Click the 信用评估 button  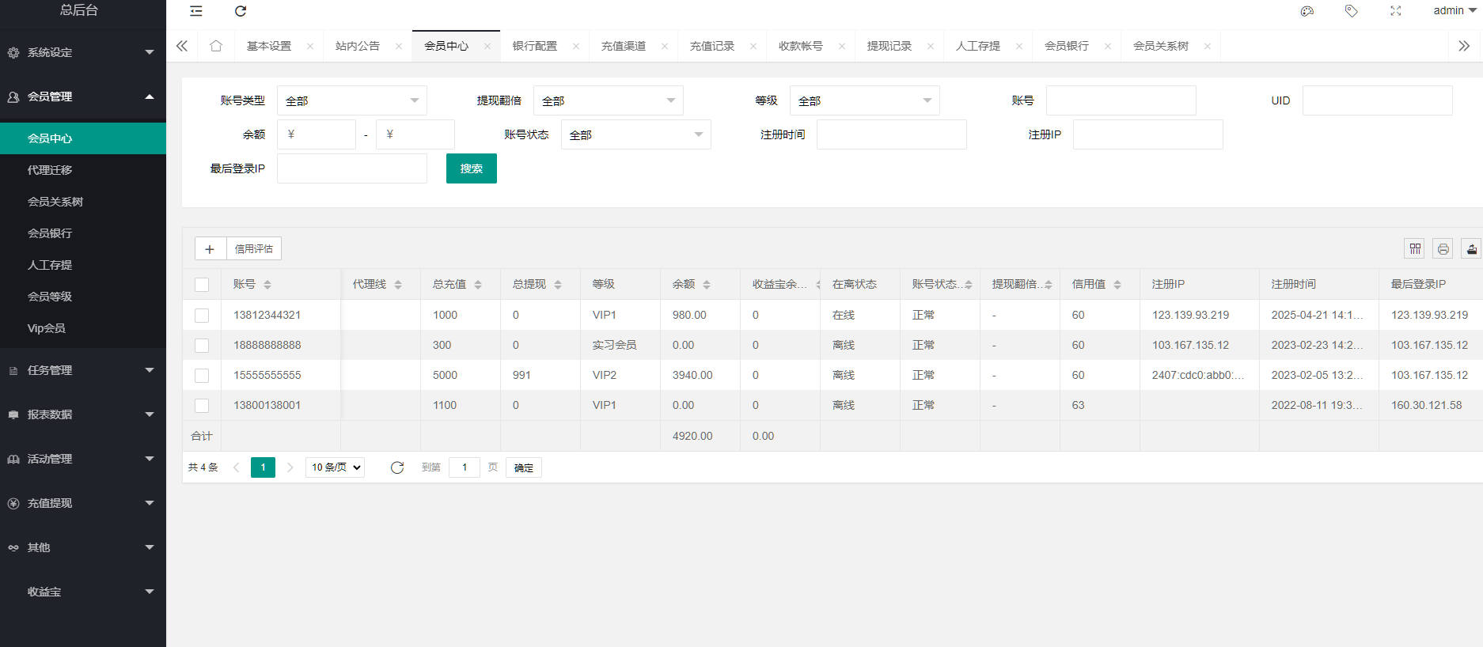tap(253, 249)
